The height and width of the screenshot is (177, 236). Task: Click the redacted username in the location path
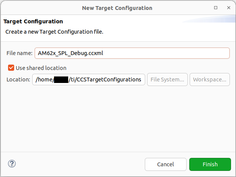pyautogui.click(x=61, y=80)
